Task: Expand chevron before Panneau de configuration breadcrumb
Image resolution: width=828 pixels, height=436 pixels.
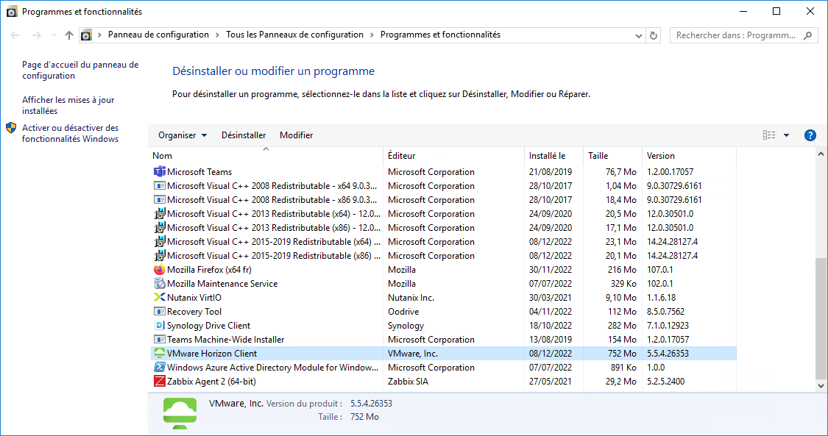Action: click(x=99, y=35)
